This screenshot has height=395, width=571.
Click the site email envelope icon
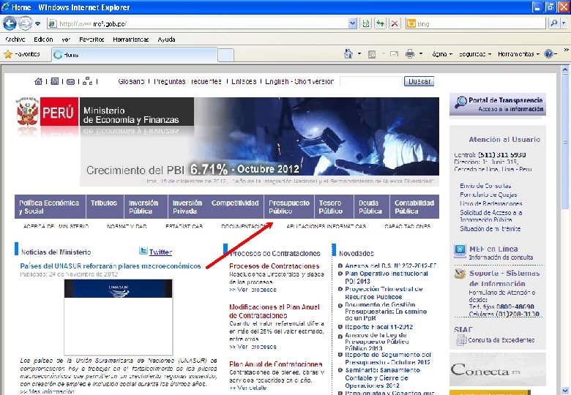71,82
